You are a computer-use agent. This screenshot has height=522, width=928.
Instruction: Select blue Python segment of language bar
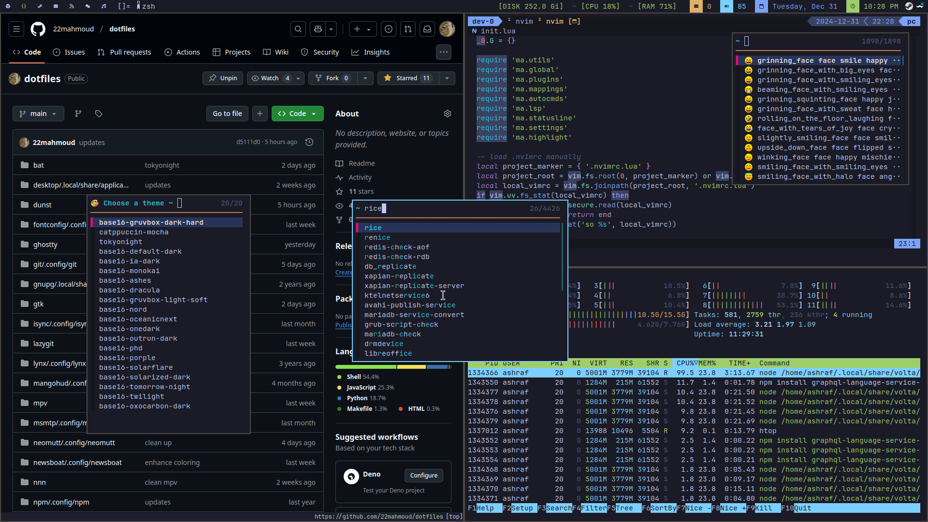(x=437, y=367)
